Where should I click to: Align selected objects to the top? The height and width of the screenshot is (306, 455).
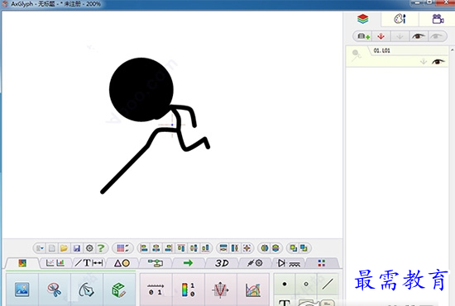click(181, 248)
